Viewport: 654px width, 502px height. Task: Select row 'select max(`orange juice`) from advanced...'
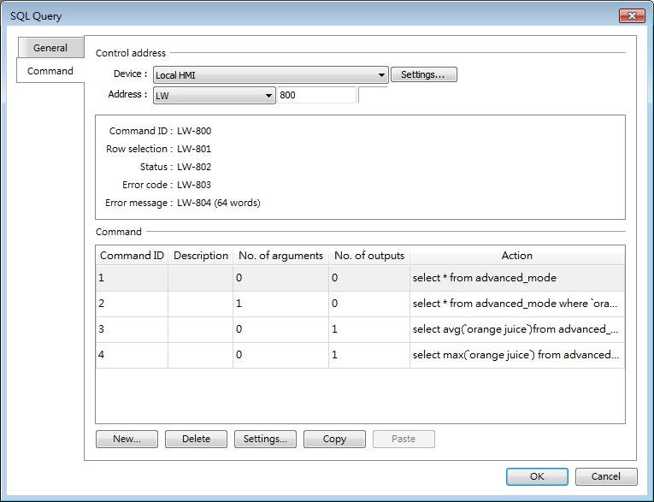coord(361,355)
